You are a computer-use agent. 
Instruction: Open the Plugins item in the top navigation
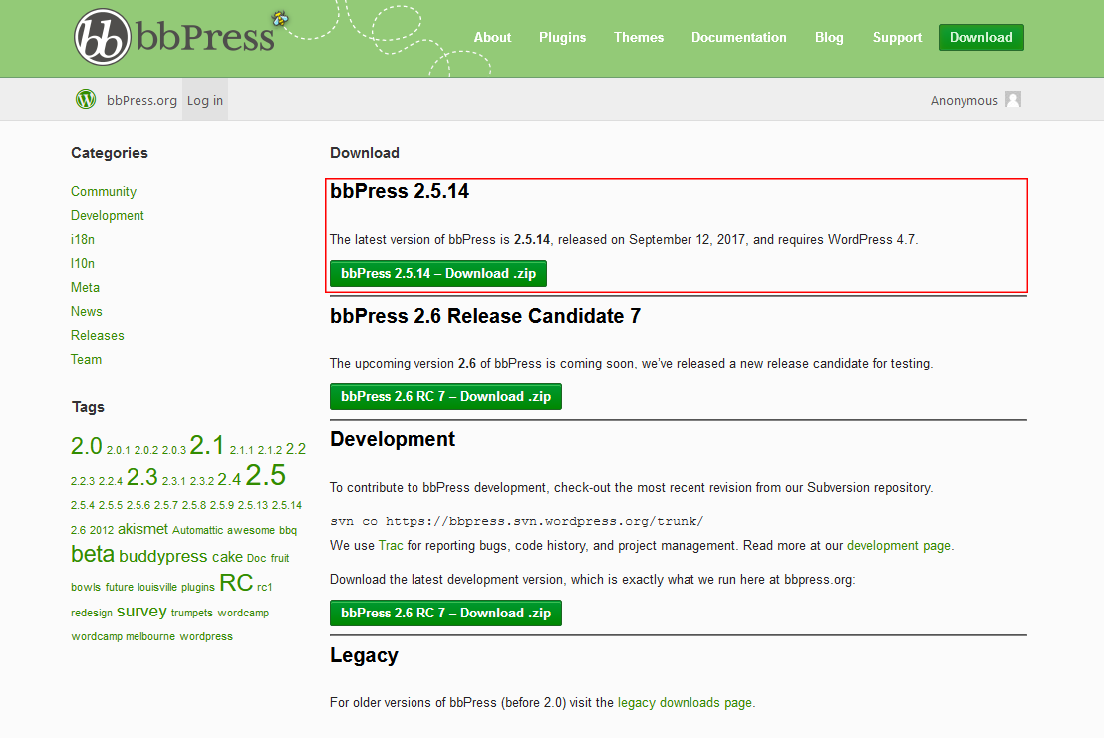click(x=562, y=37)
